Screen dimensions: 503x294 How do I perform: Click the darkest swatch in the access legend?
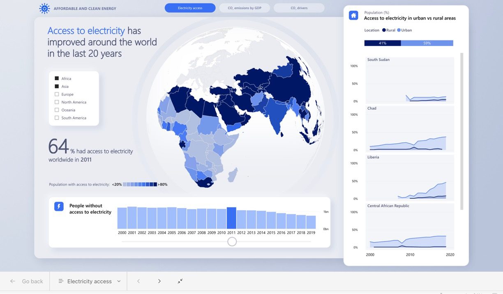click(155, 184)
